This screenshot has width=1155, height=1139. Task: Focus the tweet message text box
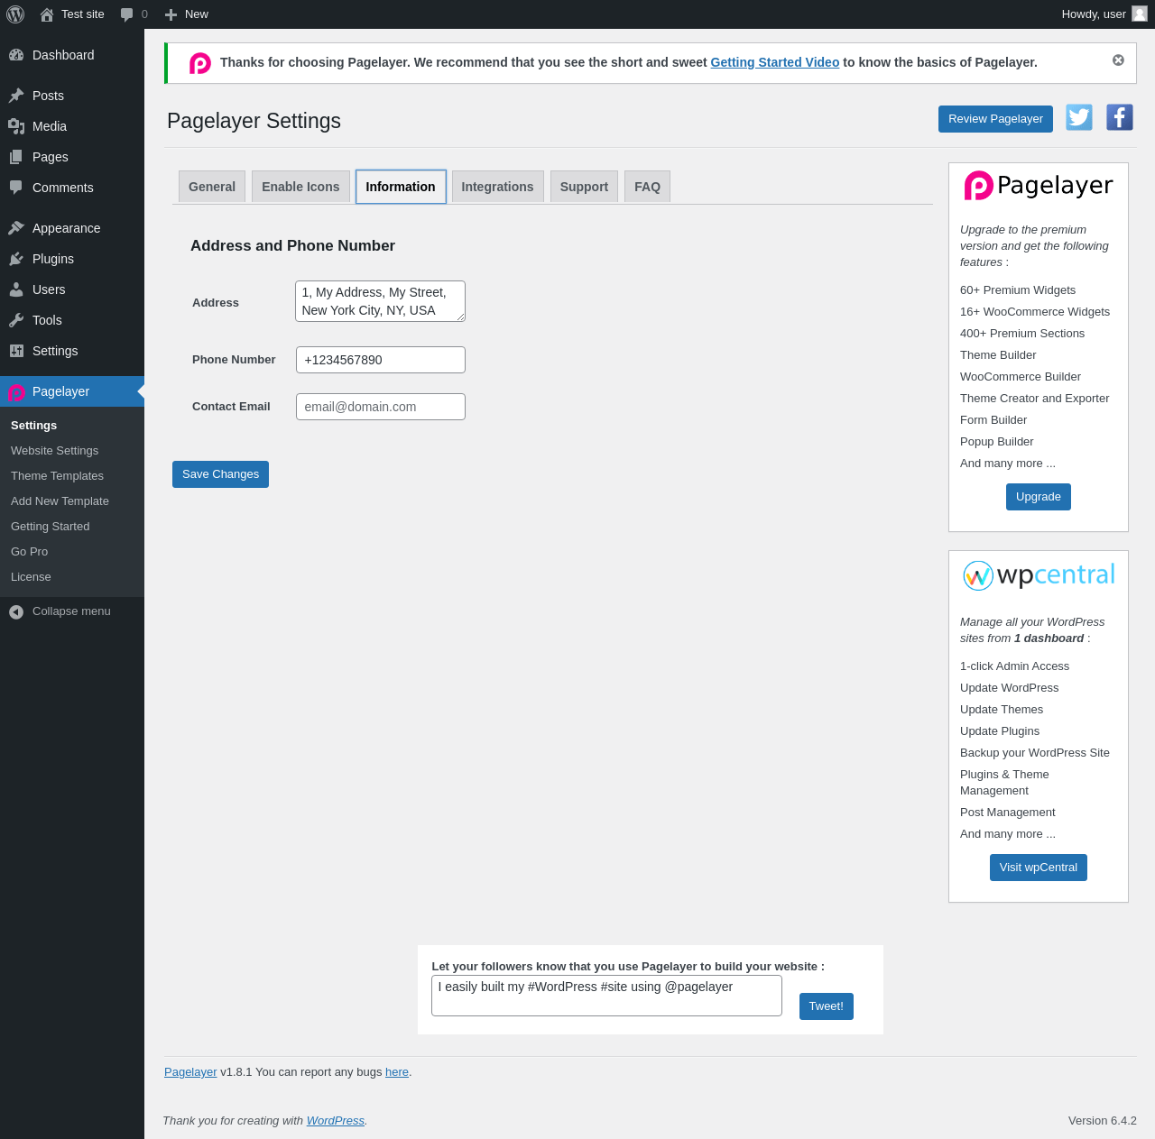pos(606,996)
